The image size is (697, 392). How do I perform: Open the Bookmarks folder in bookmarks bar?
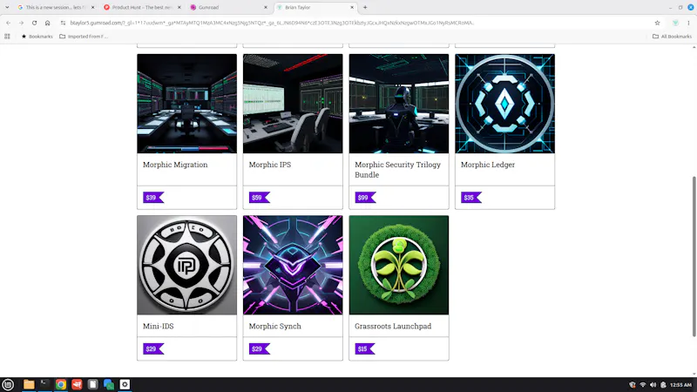coord(37,37)
